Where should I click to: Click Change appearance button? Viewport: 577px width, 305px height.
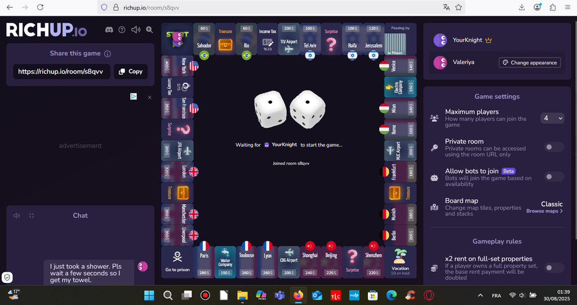tap(530, 63)
